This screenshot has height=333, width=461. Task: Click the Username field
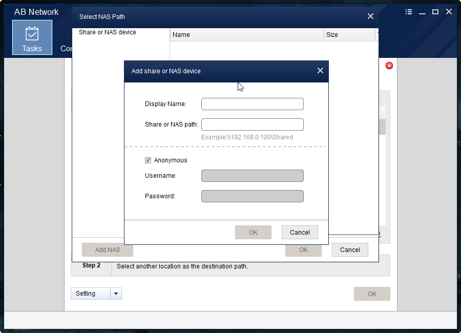(x=252, y=176)
